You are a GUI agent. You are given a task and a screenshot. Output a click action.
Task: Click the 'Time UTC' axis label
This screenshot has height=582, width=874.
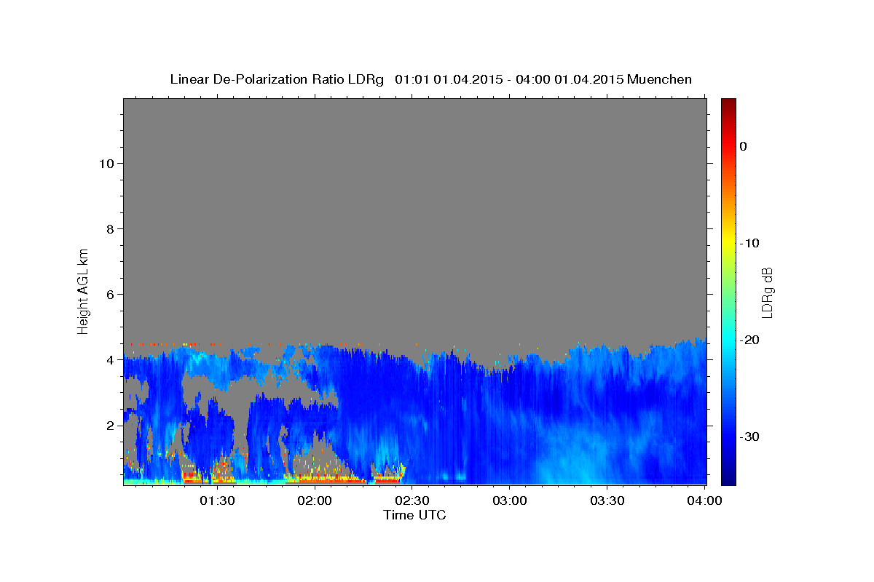(414, 515)
